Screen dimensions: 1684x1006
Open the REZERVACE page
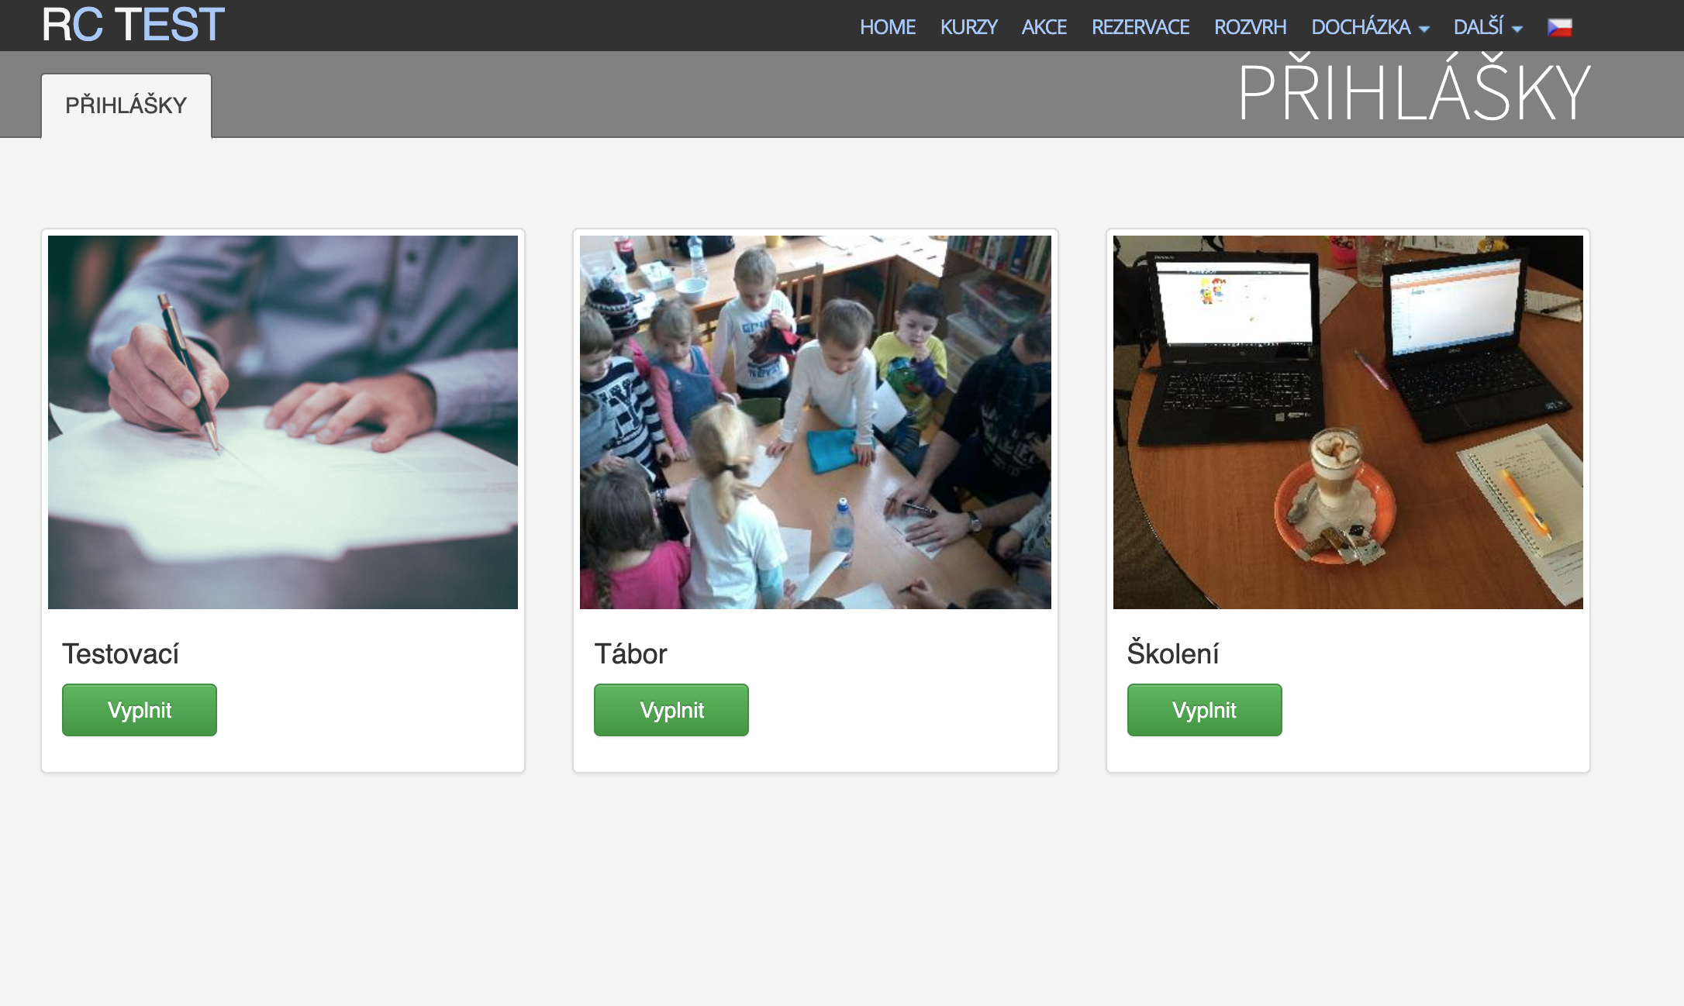1140,27
